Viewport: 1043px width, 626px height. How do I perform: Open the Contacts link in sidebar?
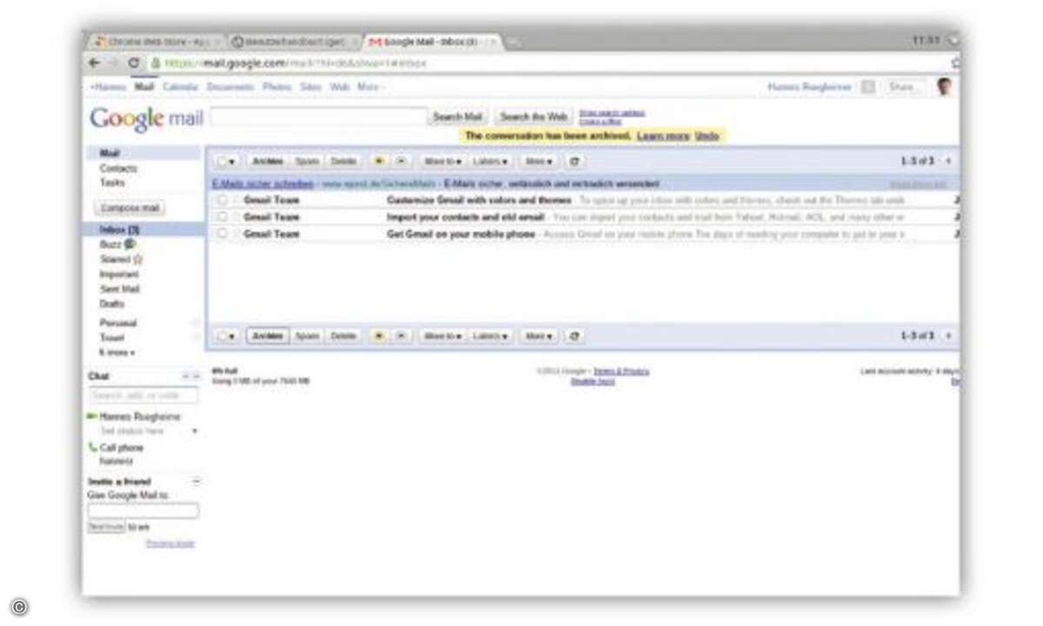click(x=118, y=168)
